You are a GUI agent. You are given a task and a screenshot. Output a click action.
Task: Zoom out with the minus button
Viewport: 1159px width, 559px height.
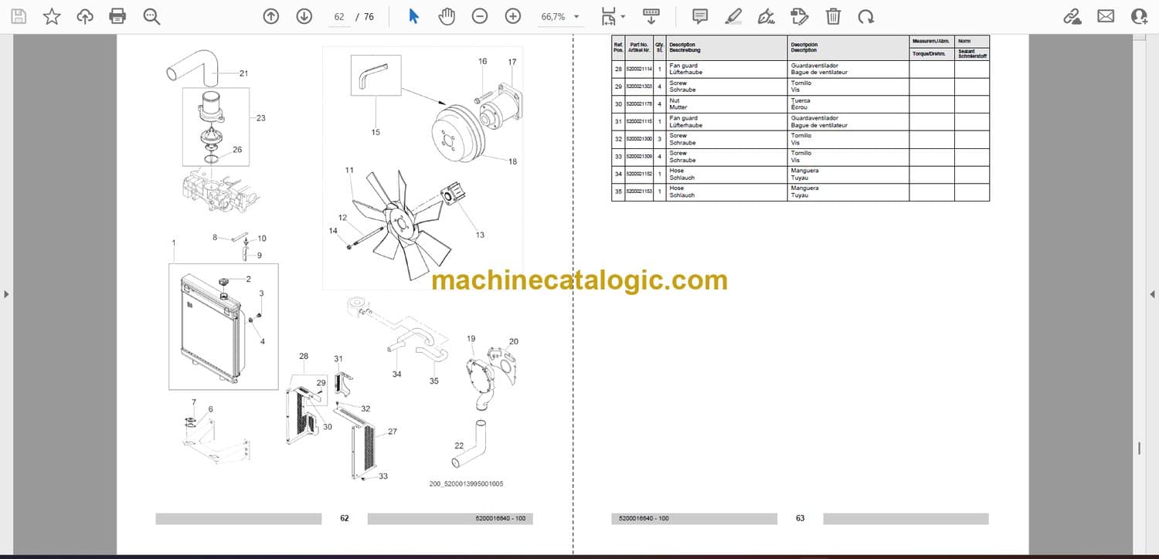point(480,16)
